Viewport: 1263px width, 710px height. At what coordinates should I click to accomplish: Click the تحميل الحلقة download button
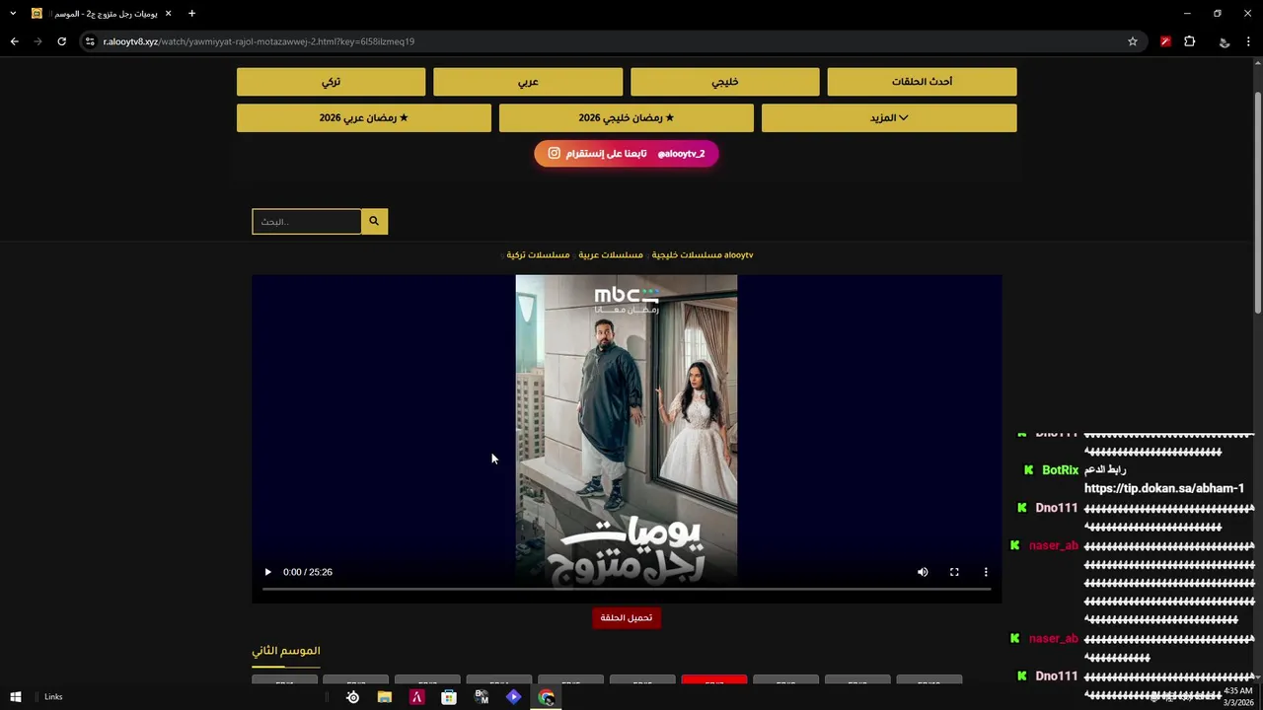pos(627,617)
